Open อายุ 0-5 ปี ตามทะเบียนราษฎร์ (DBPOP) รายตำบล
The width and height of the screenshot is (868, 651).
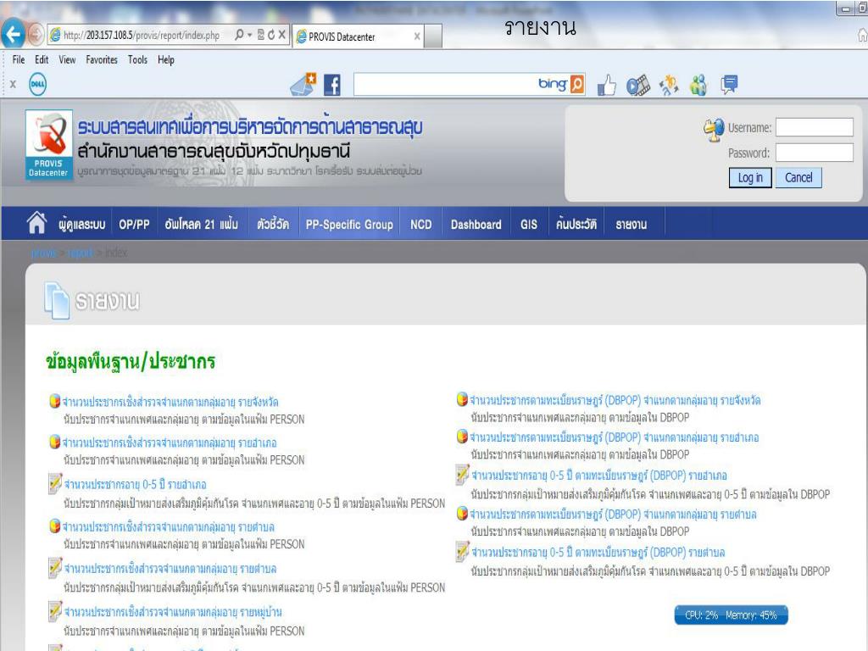coord(598,552)
